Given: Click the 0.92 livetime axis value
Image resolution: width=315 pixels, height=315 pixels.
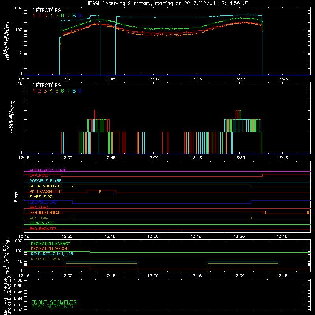Looking at the screenshot, I should [x=18, y=304].
